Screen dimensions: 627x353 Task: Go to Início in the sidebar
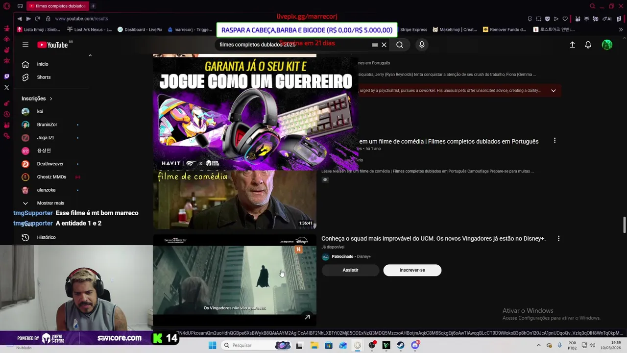pos(51,64)
